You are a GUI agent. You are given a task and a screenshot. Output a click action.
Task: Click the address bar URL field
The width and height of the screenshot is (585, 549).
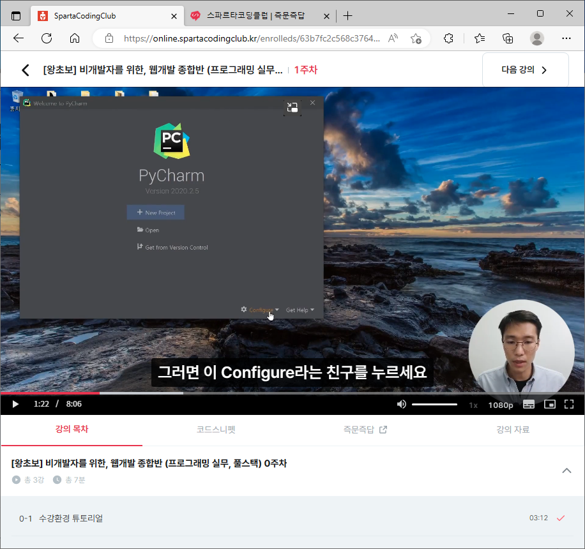[x=252, y=38]
